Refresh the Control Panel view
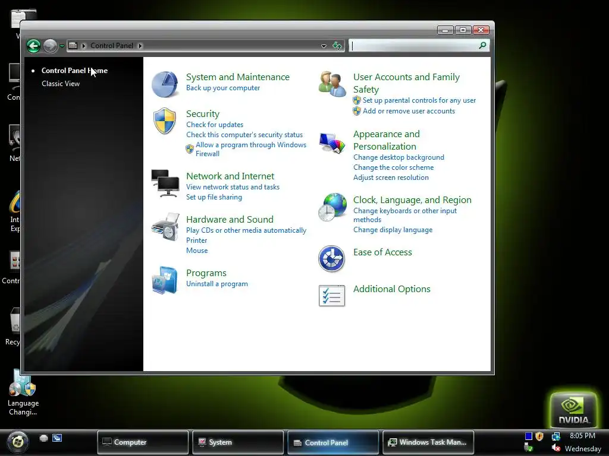609x456 pixels. [337, 46]
